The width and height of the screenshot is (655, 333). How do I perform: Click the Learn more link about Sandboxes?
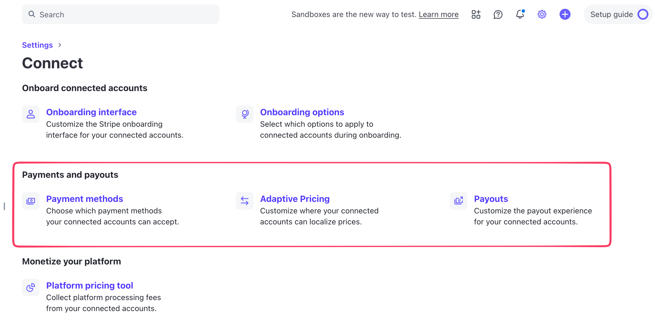pyautogui.click(x=439, y=14)
